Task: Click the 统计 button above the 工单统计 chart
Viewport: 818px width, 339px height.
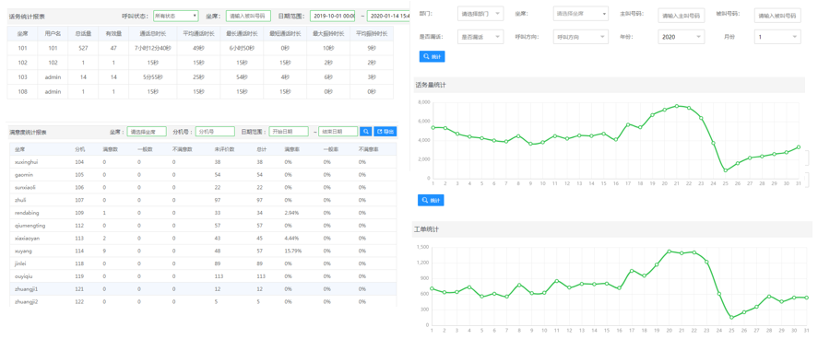Action: click(x=431, y=201)
